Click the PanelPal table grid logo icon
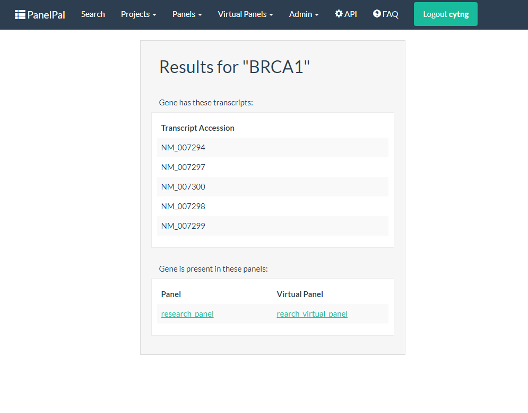This screenshot has height=413, width=528. pos(20,15)
